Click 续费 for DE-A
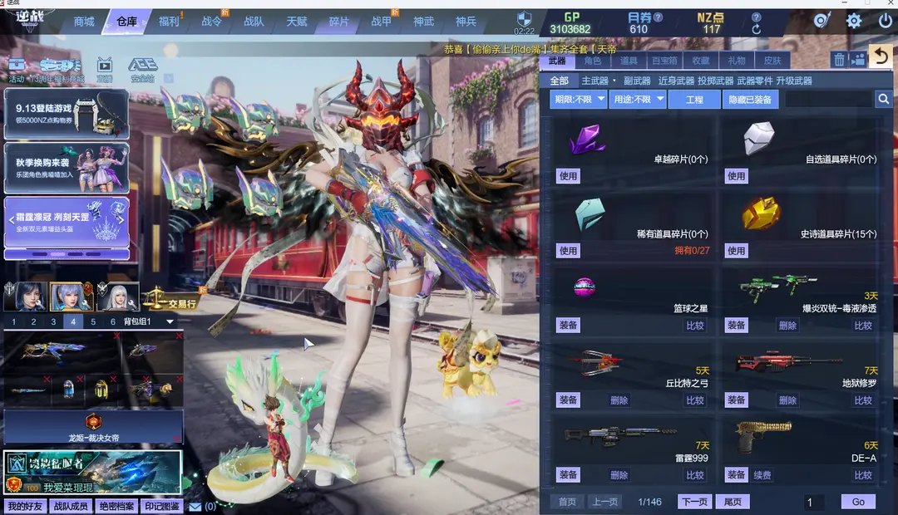The height and width of the screenshot is (515, 898). [x=762, y=475]
